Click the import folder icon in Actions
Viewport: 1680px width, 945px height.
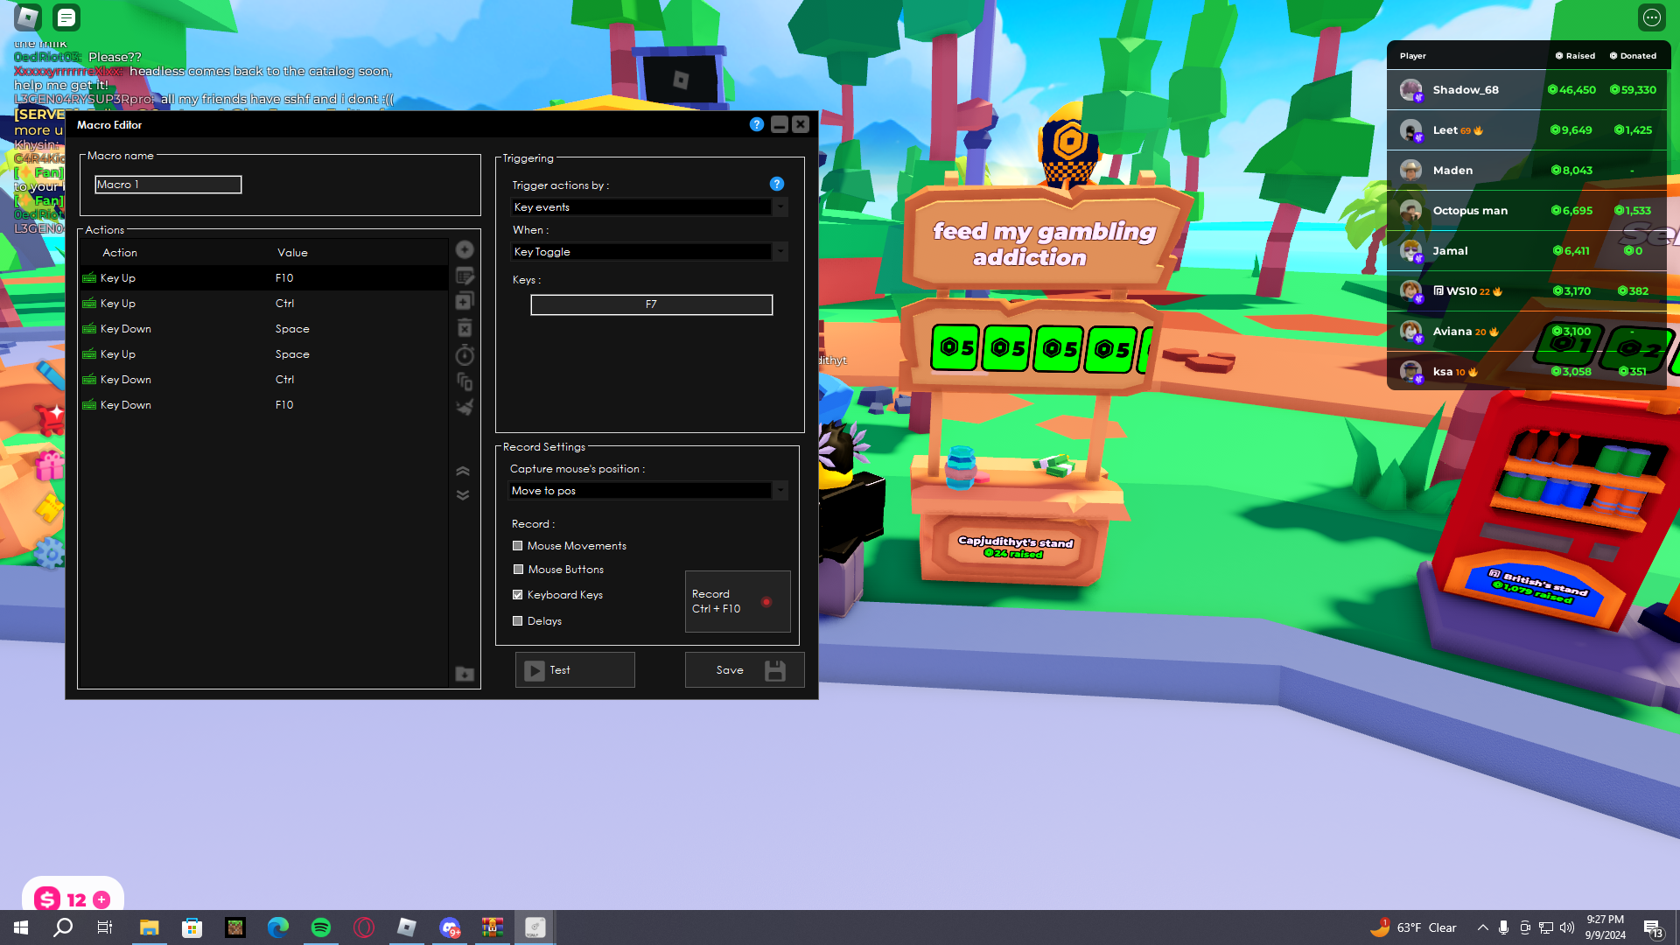coord(465,674)
